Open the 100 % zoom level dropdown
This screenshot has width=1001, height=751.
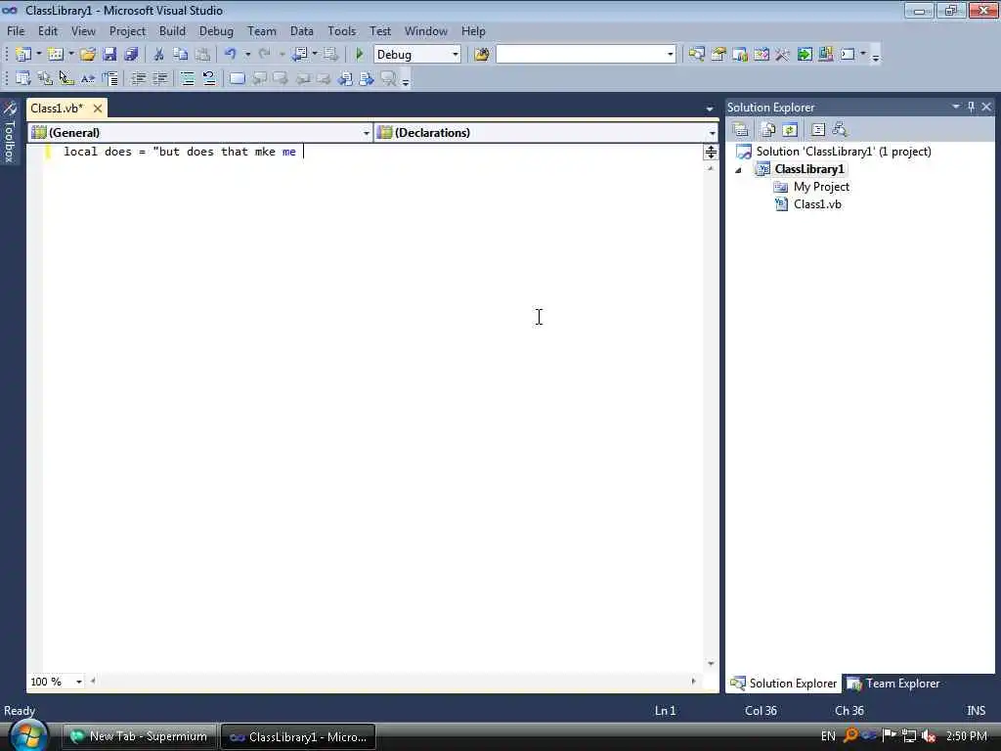tap(78, 682)
